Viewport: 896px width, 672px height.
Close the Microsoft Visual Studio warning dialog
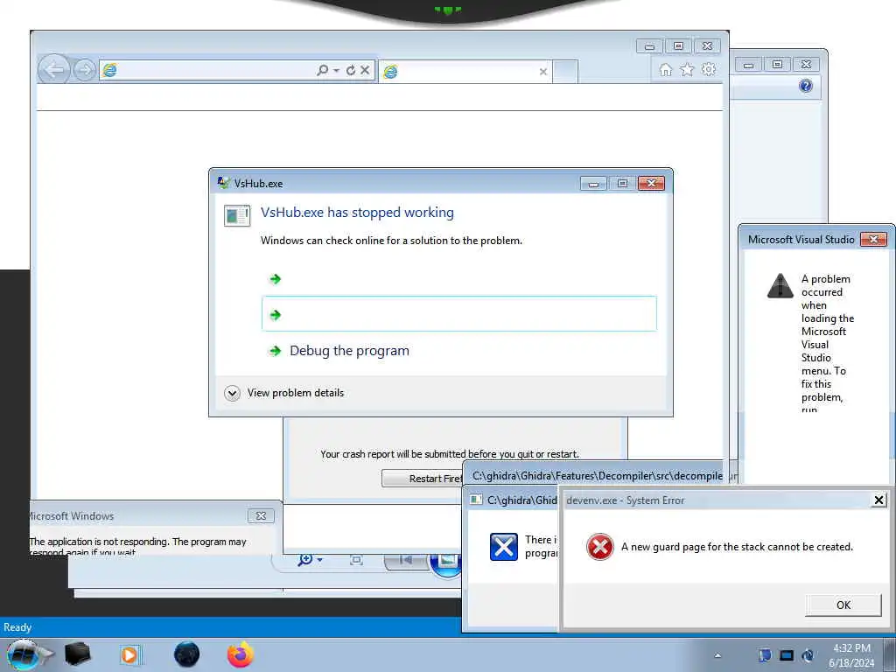pyautogui.click(x=873, y=240)
